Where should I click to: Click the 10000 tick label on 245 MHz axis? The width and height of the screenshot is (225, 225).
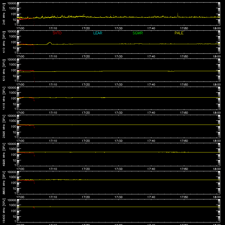click(12, 3)
